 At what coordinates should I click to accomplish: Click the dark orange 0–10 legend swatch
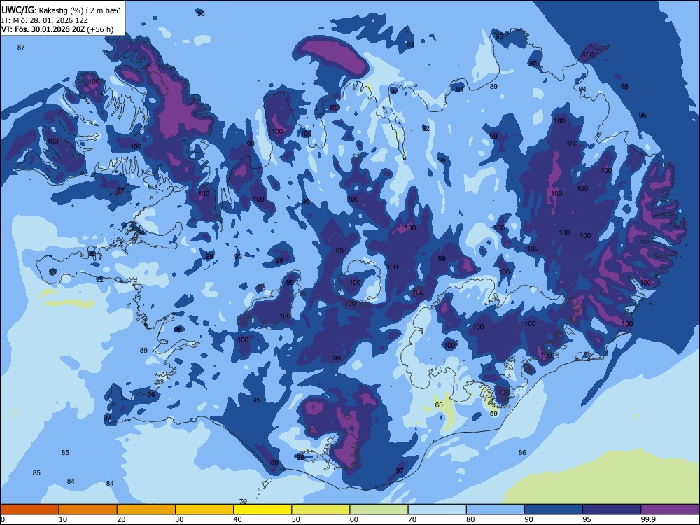(29, 510)
